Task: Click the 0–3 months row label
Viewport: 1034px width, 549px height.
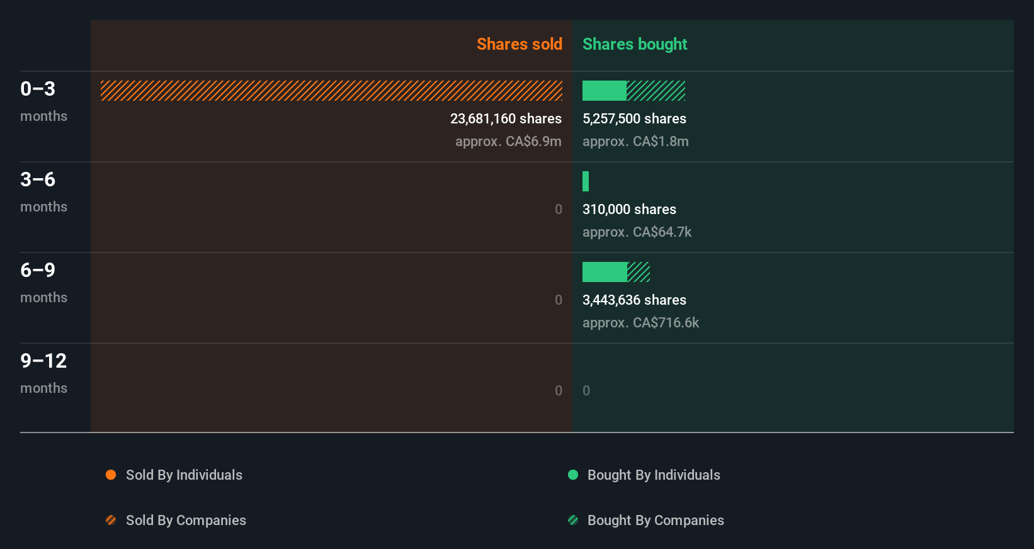Action: point(43,101)
